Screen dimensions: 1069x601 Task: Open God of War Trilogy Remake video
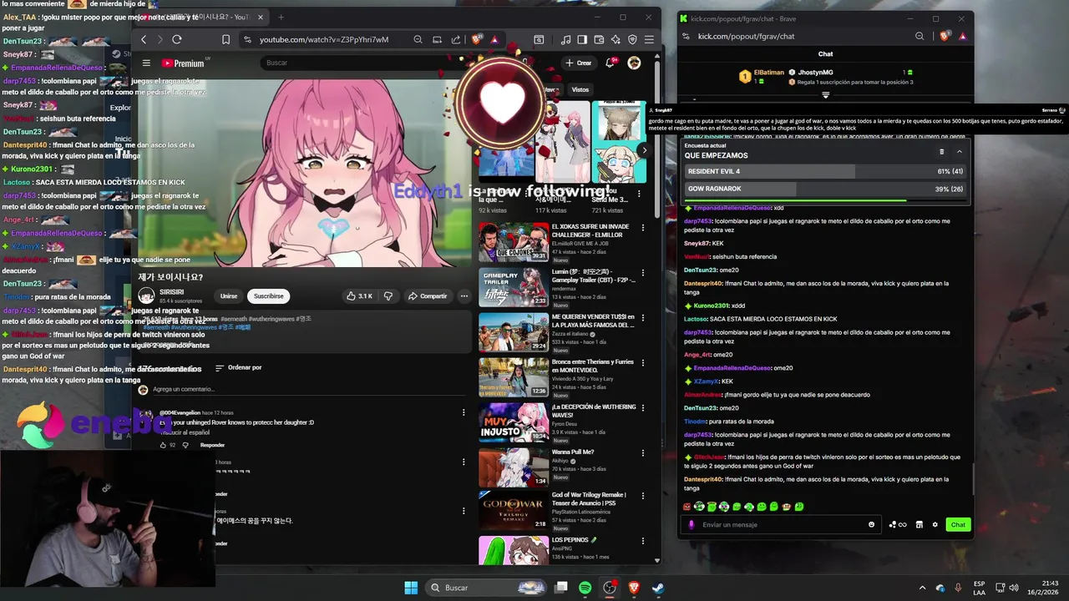tap(513, 509)
